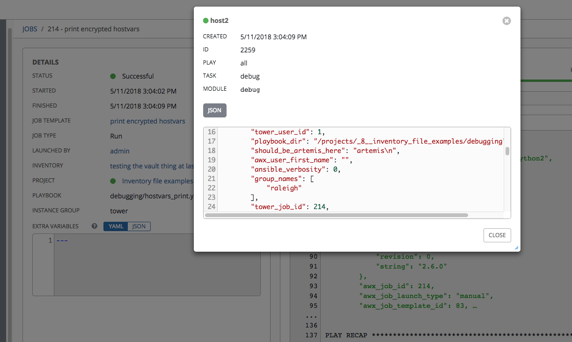Open the JOBS breadcrumb link
Viewport: 572px width, 342px height.
pyautogui.click(x=30, y=29)
